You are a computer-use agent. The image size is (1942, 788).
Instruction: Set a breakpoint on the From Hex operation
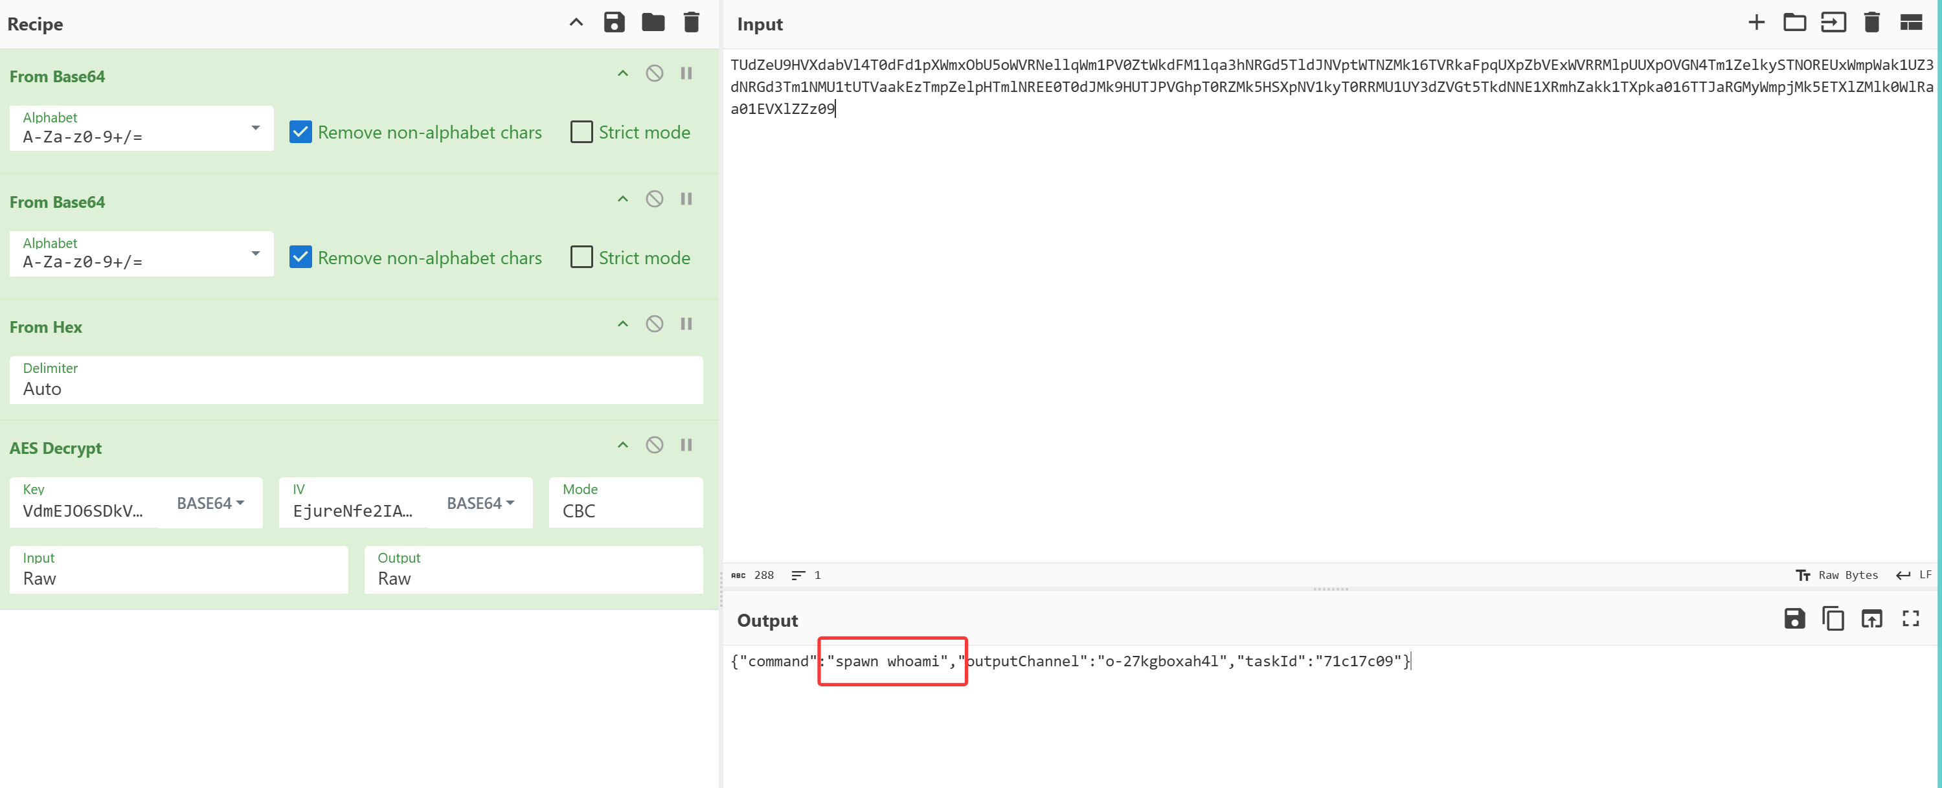pyautogui.click(x=686, y=324)
